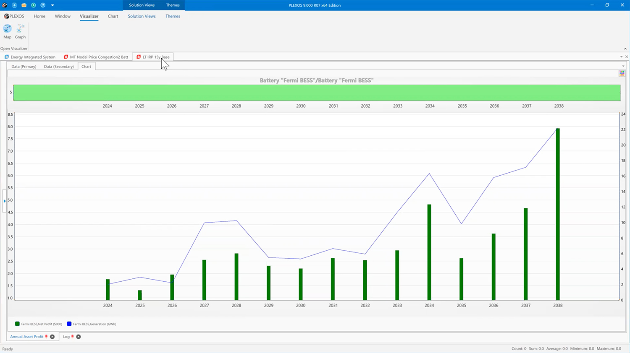Open the document tabs list dropdown
The image size is (630, 353).
point(621,57)
